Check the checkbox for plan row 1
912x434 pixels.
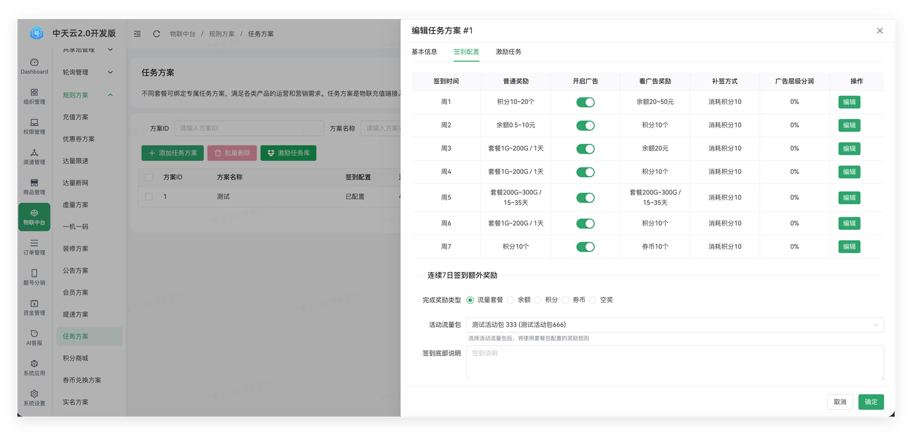pos(149,197)
